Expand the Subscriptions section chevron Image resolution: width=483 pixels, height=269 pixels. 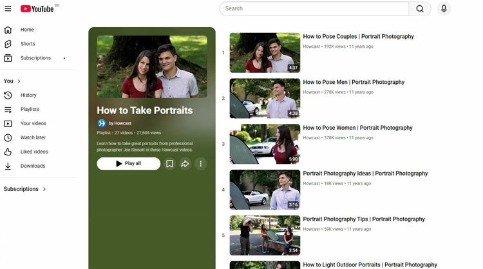(x=44, y=189)
